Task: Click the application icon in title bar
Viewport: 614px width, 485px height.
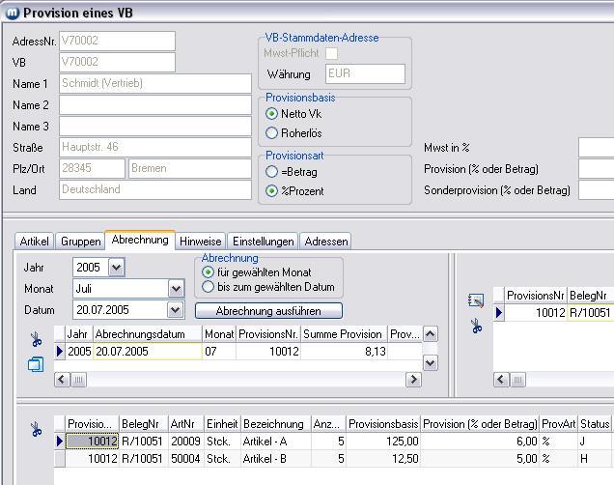Action: point(12,13)
